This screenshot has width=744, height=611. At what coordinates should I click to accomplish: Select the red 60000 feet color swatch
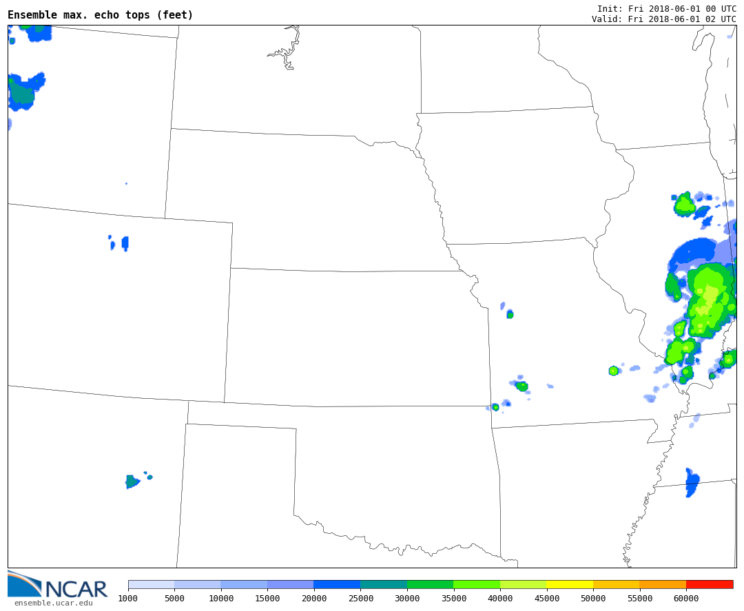pyautogui.click(x=709, y=584)
